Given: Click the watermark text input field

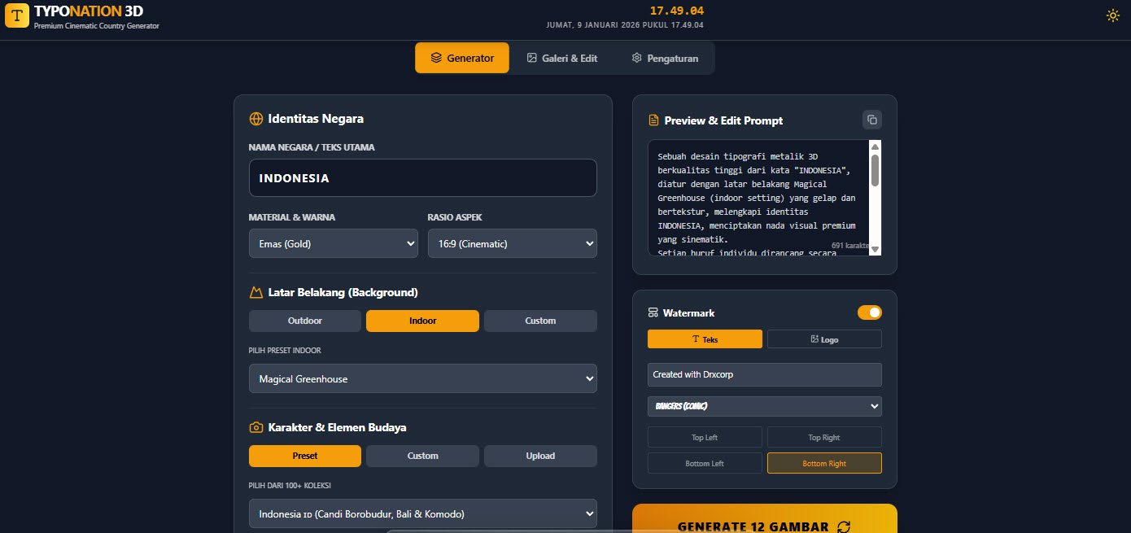Looking at the screenshot, I should click(765, 374).
